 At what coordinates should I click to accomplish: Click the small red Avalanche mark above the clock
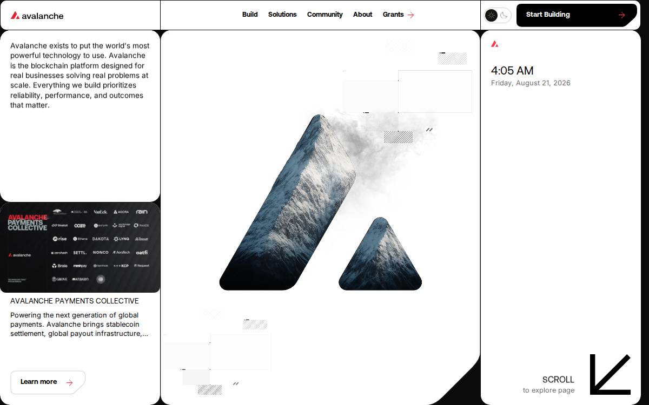(x=494, y=44)
